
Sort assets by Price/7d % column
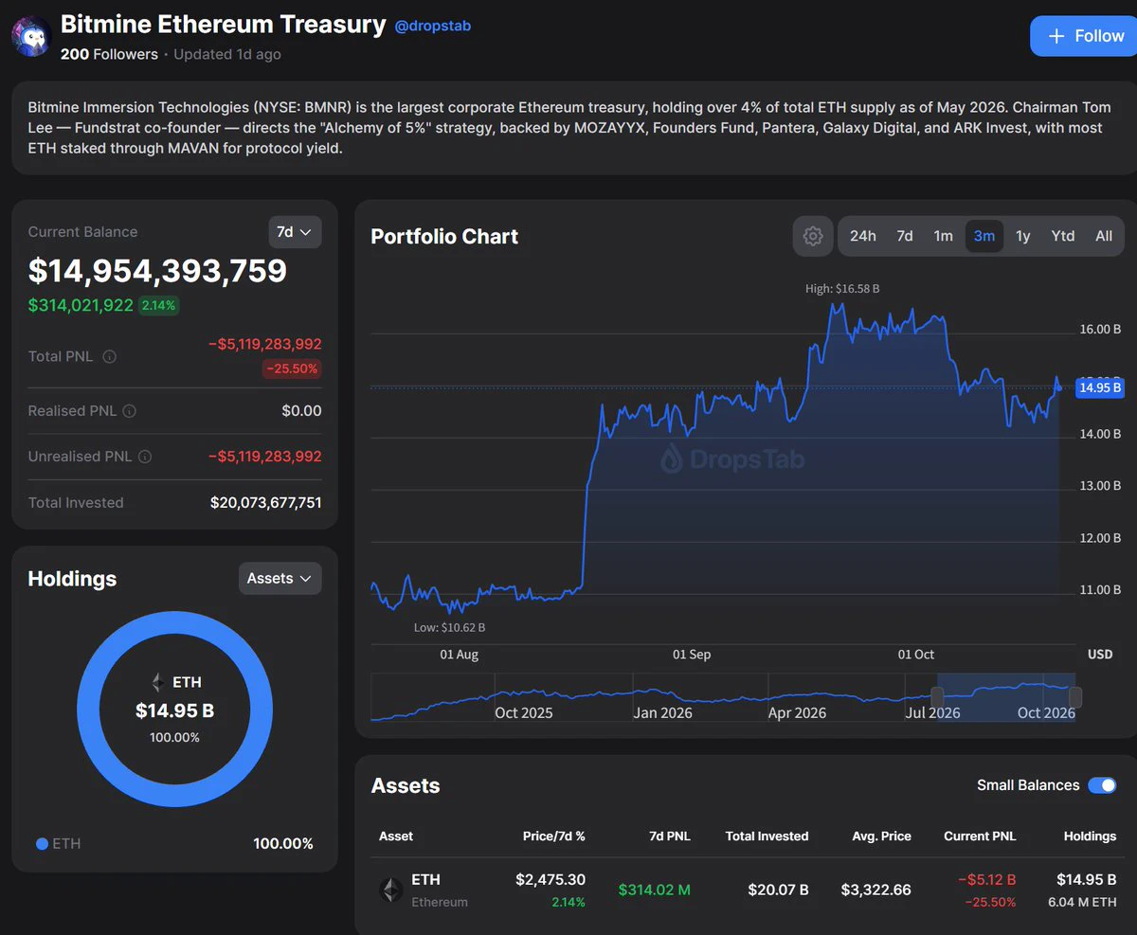(554, 836)
